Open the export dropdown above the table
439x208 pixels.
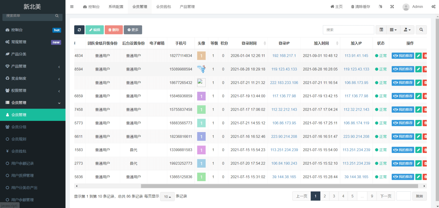(407, 30)
